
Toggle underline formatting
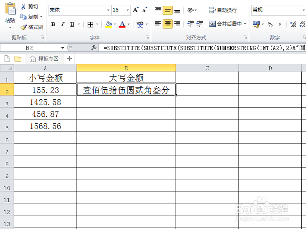click(x=72, y=24)
